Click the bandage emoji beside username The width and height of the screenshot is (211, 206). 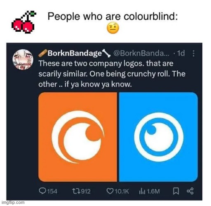coord(43,54)
